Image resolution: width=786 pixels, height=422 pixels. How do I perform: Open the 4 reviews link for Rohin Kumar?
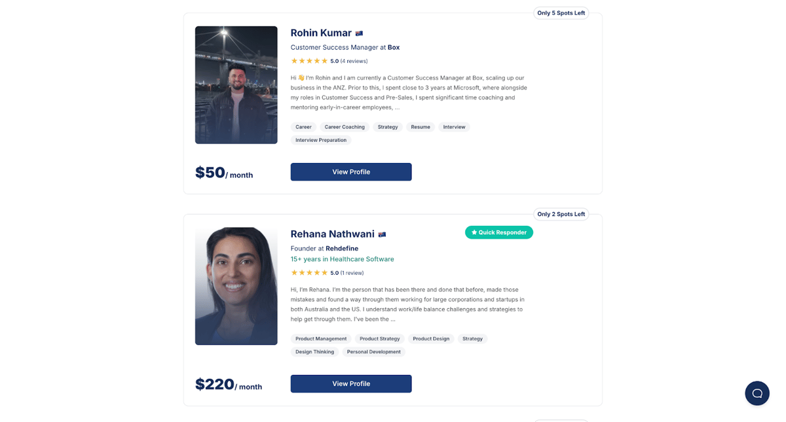353,60
